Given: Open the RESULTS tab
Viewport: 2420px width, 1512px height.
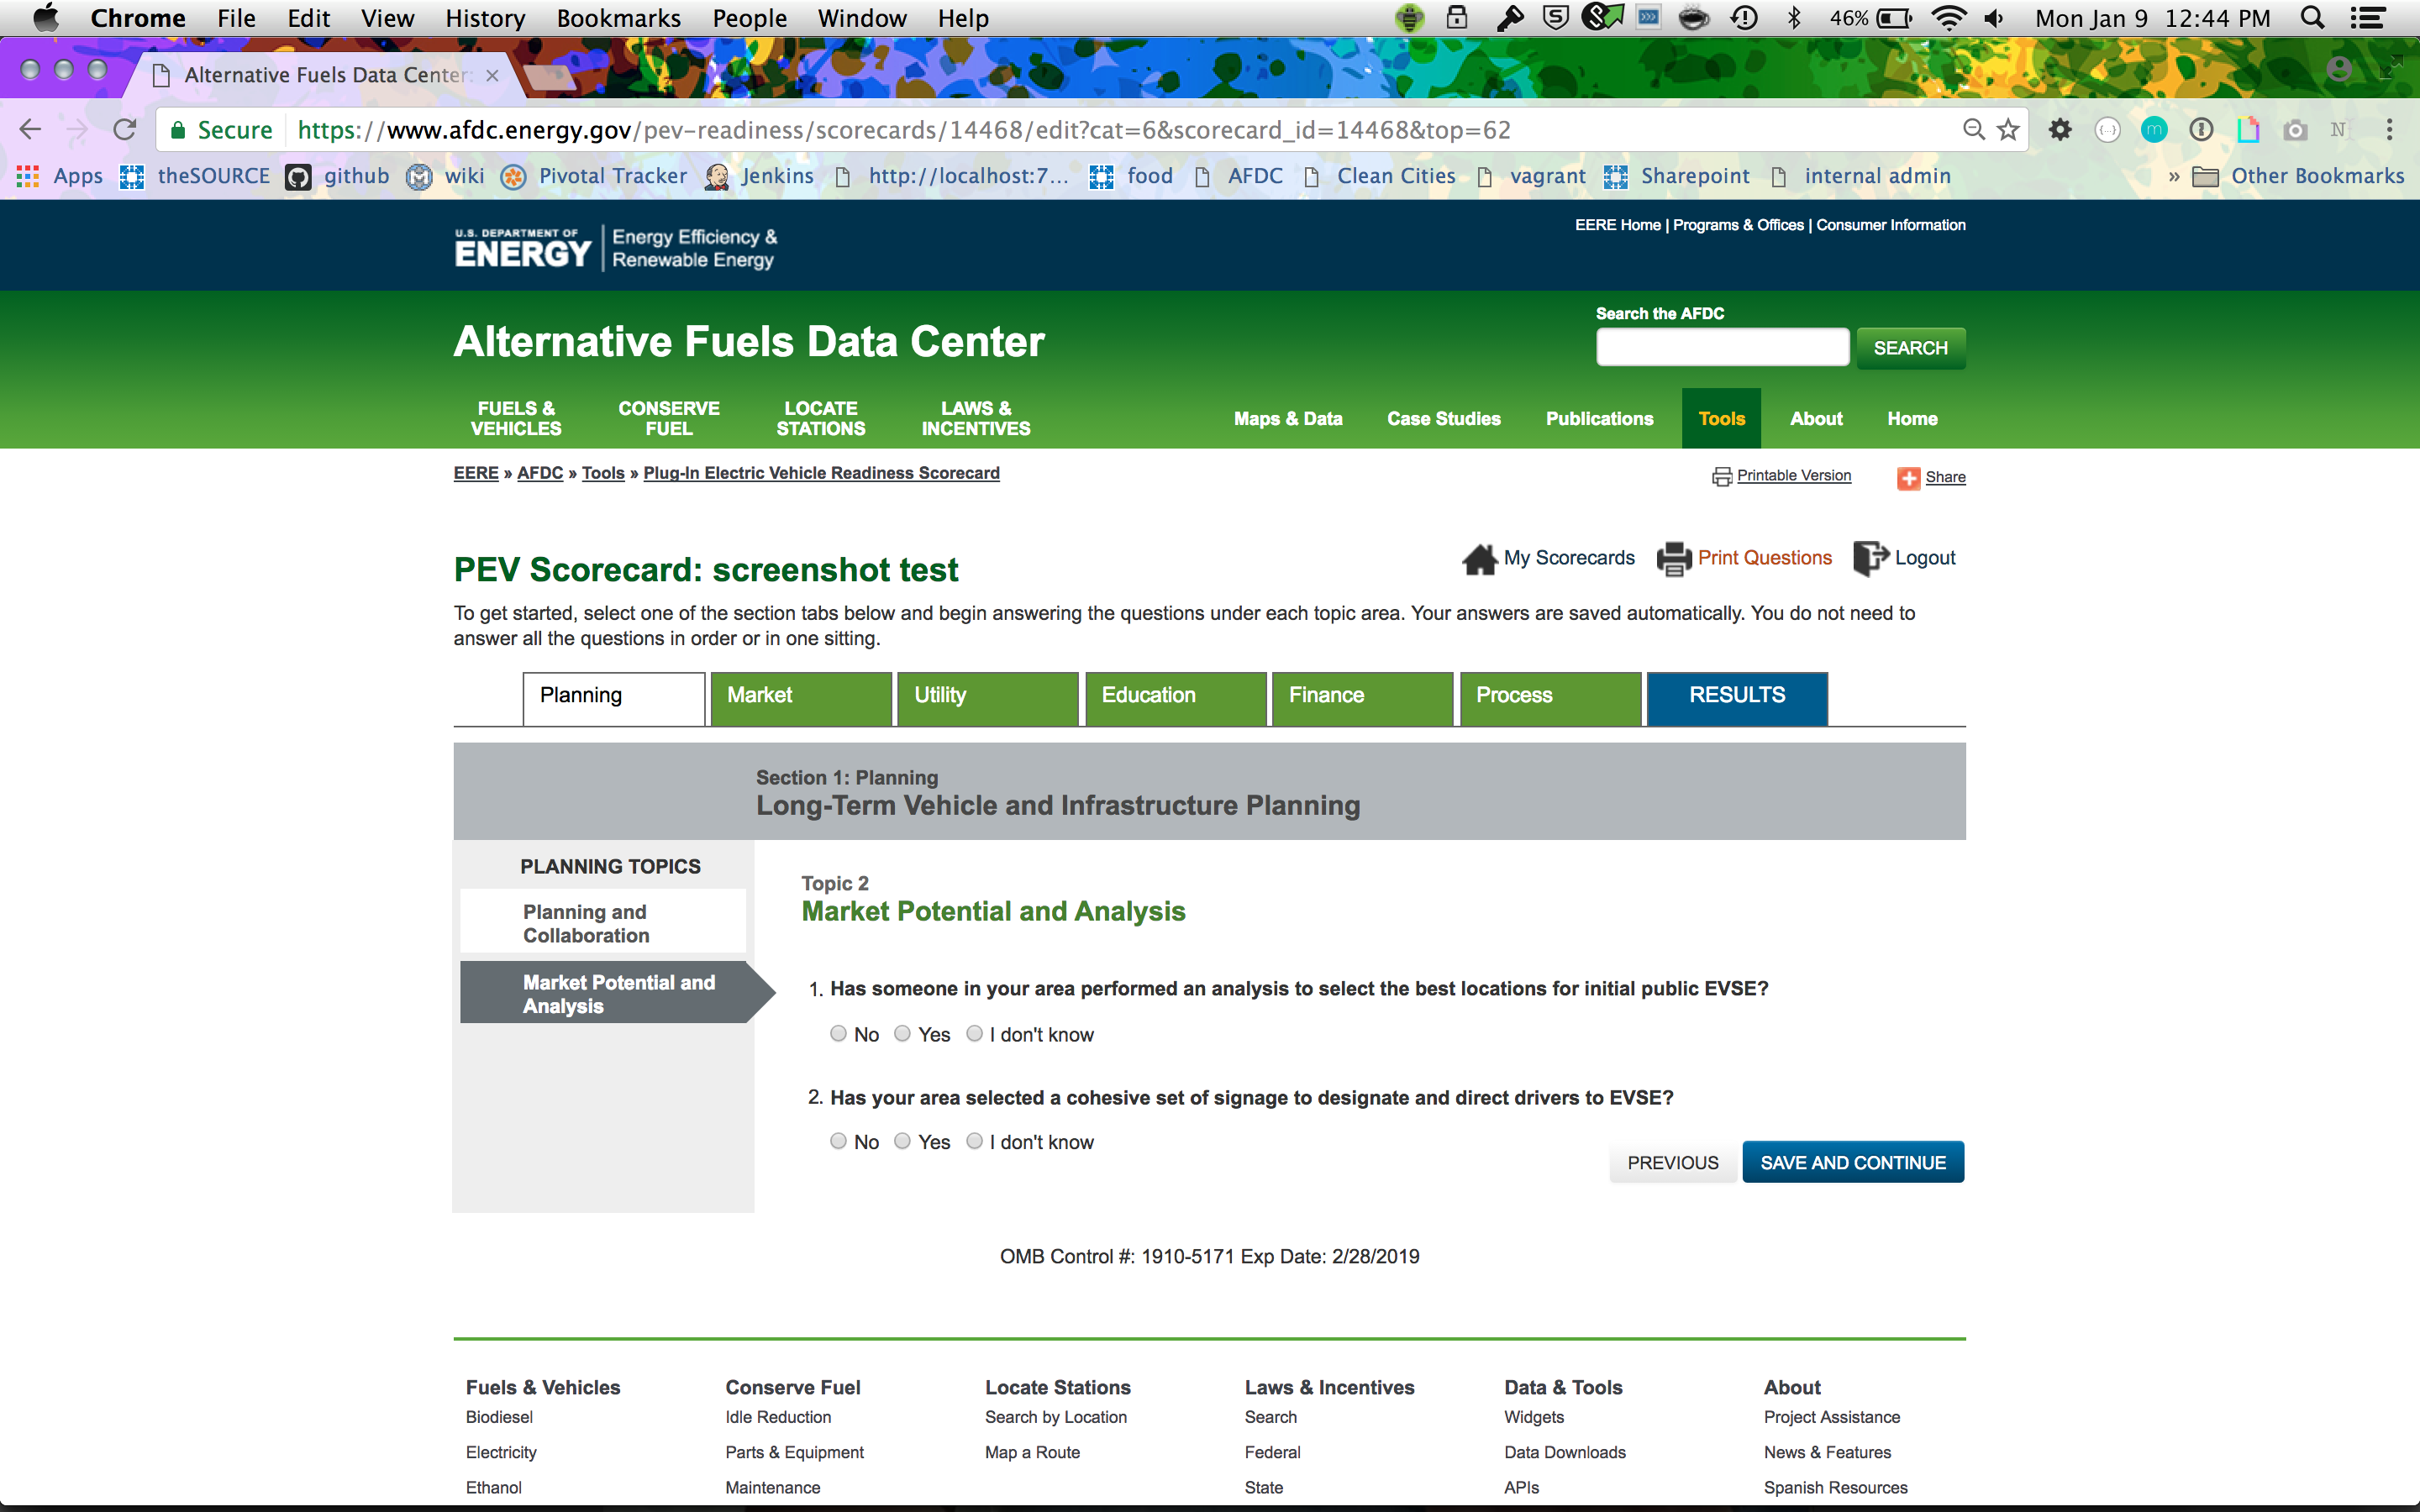Looking at the screenshot, I should 1736,696.
